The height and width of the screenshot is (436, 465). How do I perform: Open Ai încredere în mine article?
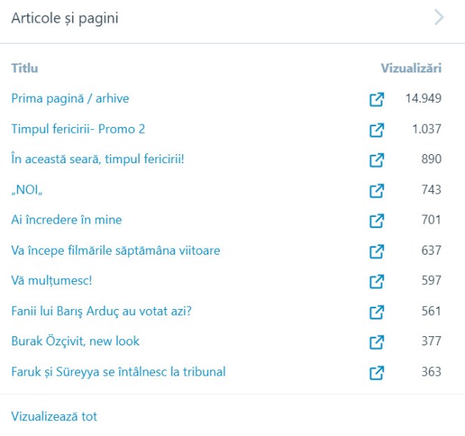tap(66, 220)
